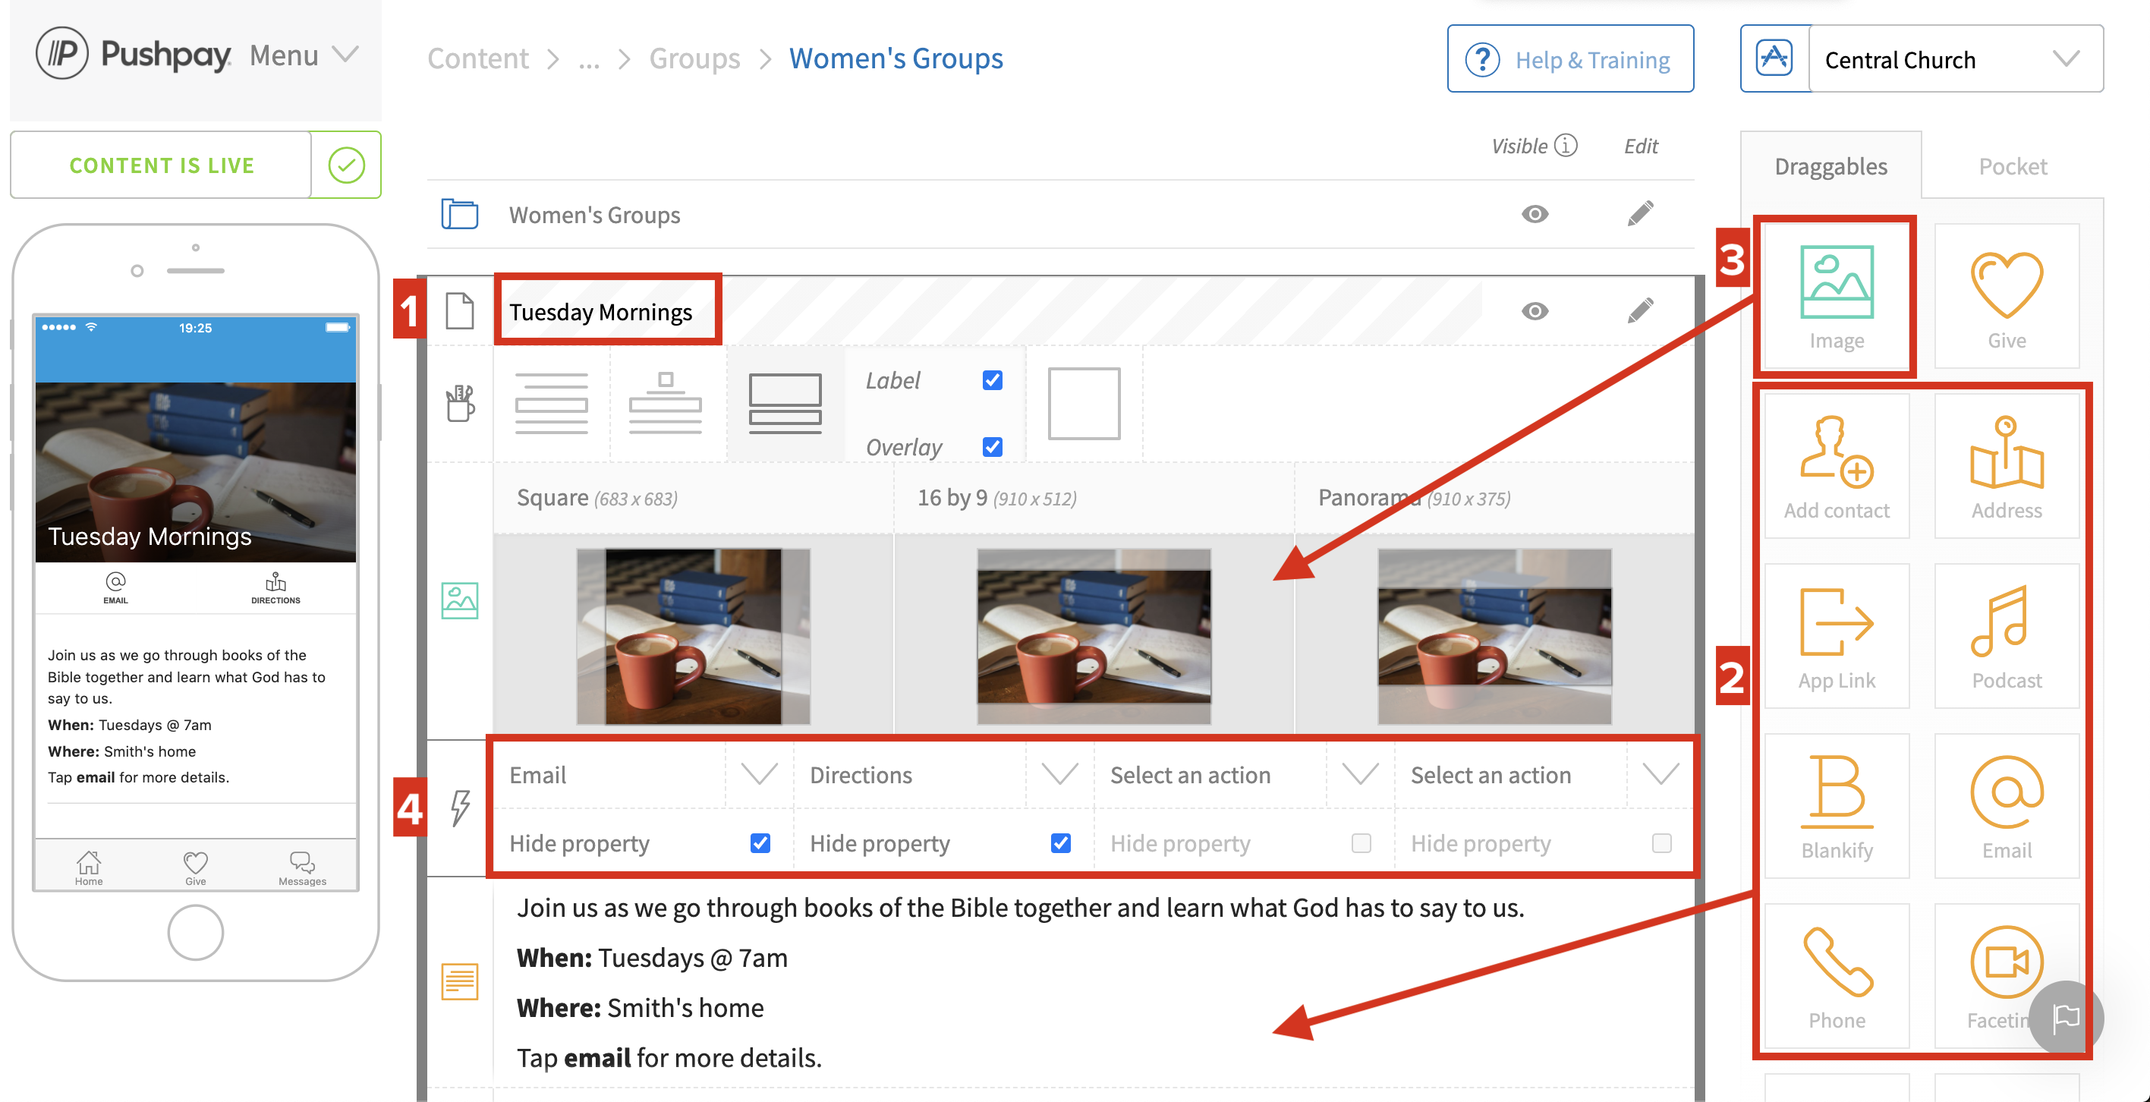Click the Help & Training button
This screenshot has height=1102, width=2150.
coord(1569,59)
